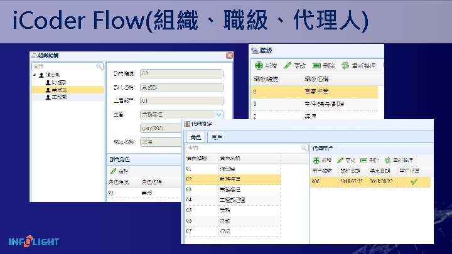Select 工程部 in the organization tree

[x=60, y=97]
